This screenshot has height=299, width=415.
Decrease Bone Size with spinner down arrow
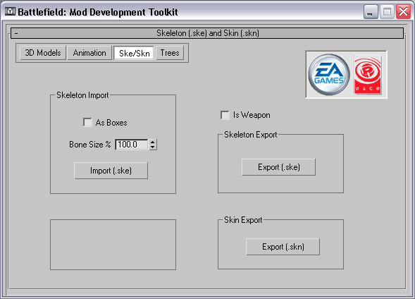click(x=153, y=147)
